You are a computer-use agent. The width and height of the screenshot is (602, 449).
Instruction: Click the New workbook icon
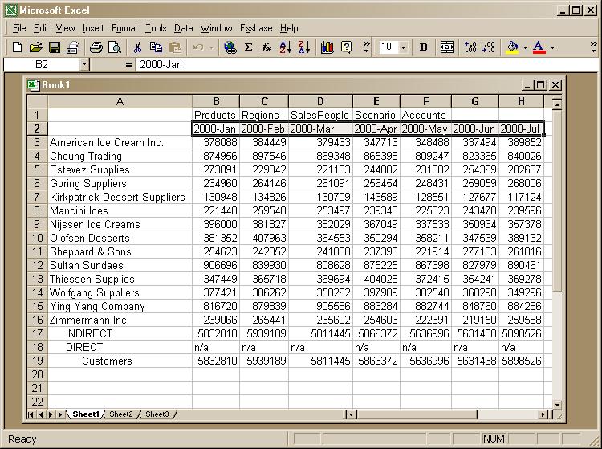[17, 47]
